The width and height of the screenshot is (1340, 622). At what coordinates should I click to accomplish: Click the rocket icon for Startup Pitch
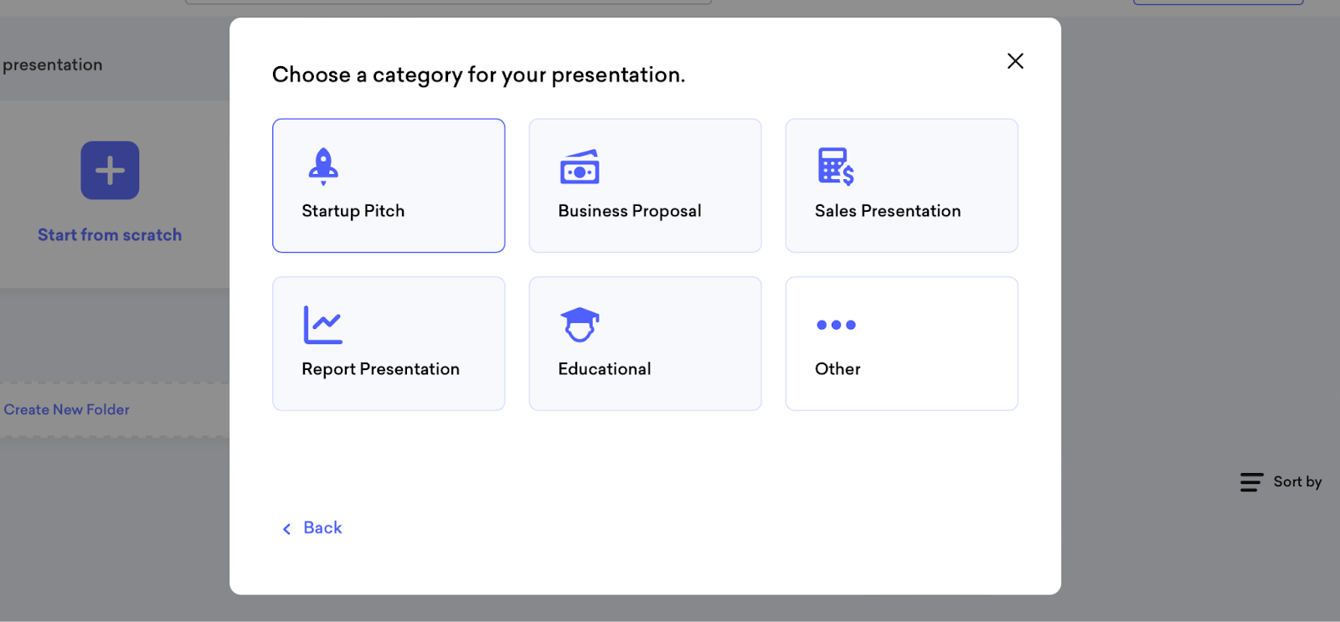[x=323, y=167]
